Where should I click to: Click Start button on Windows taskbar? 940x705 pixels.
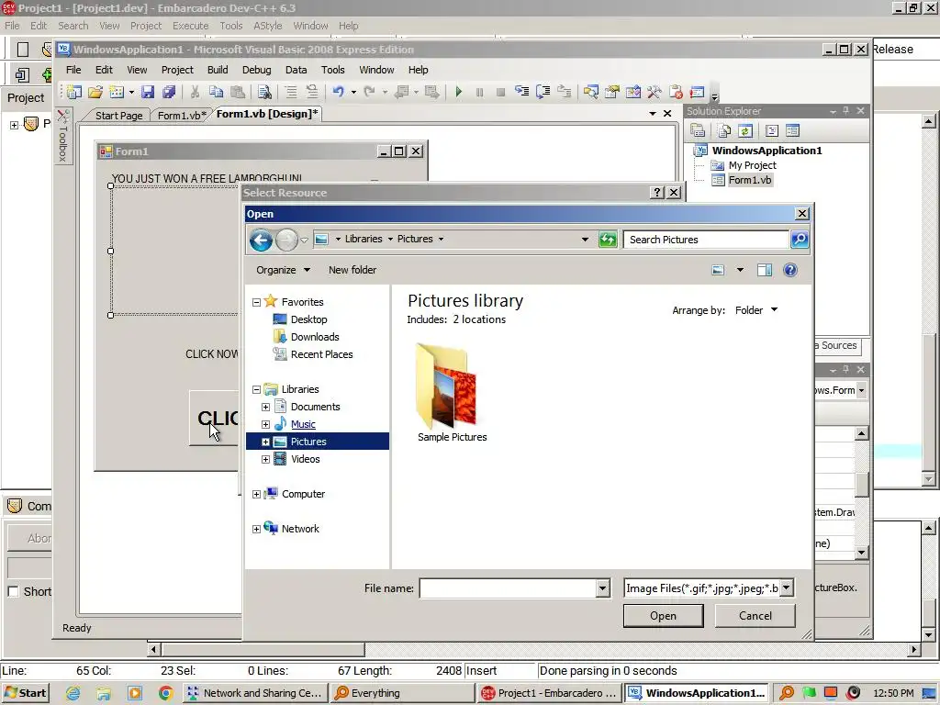tap(25, 693)
